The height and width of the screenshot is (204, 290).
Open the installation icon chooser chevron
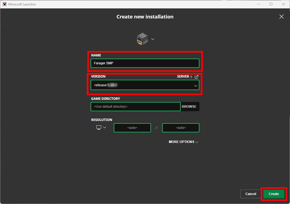click(153, 39)
